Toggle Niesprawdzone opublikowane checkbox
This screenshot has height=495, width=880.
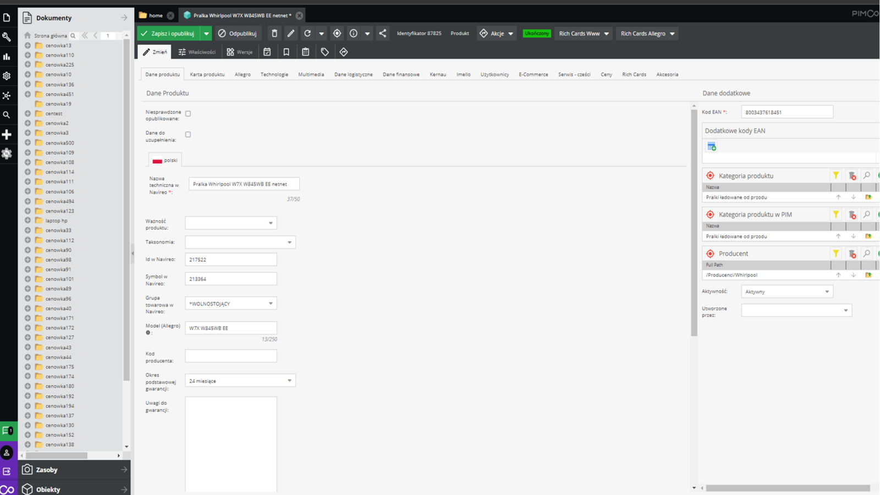[188, 114]
